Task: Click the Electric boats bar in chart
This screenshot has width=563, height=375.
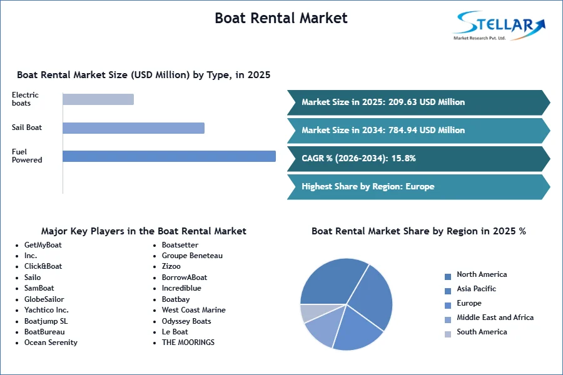Action: (98, 99)
